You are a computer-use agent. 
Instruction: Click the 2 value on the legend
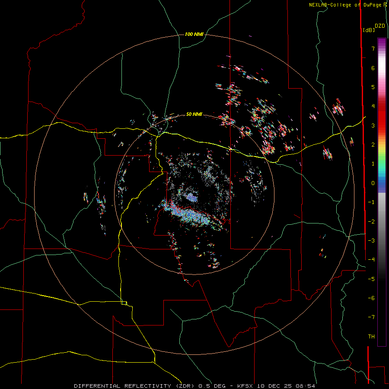pos(373,145)
